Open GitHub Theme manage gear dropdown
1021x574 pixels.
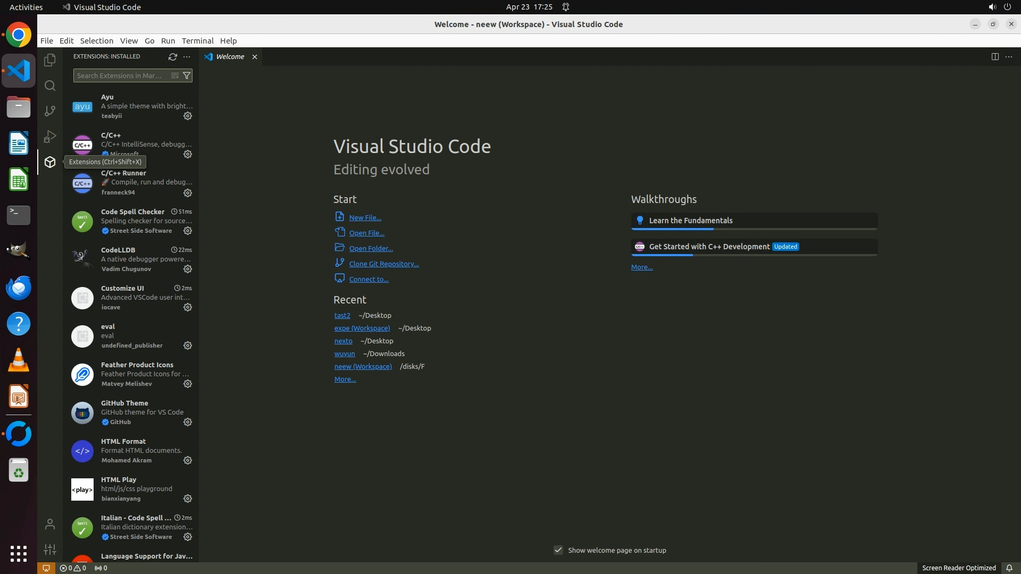point(188,422)
